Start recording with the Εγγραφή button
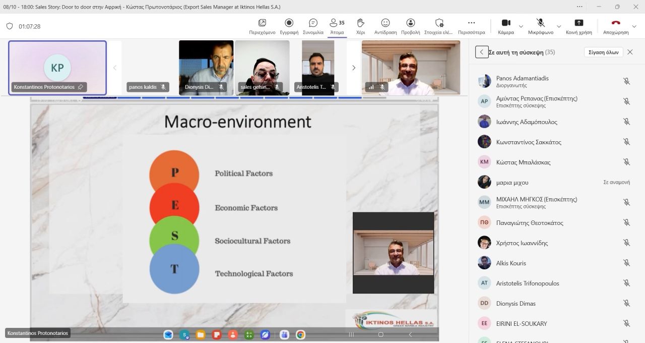Viewport: 645px width, 343px height. (x=289, y=26)
